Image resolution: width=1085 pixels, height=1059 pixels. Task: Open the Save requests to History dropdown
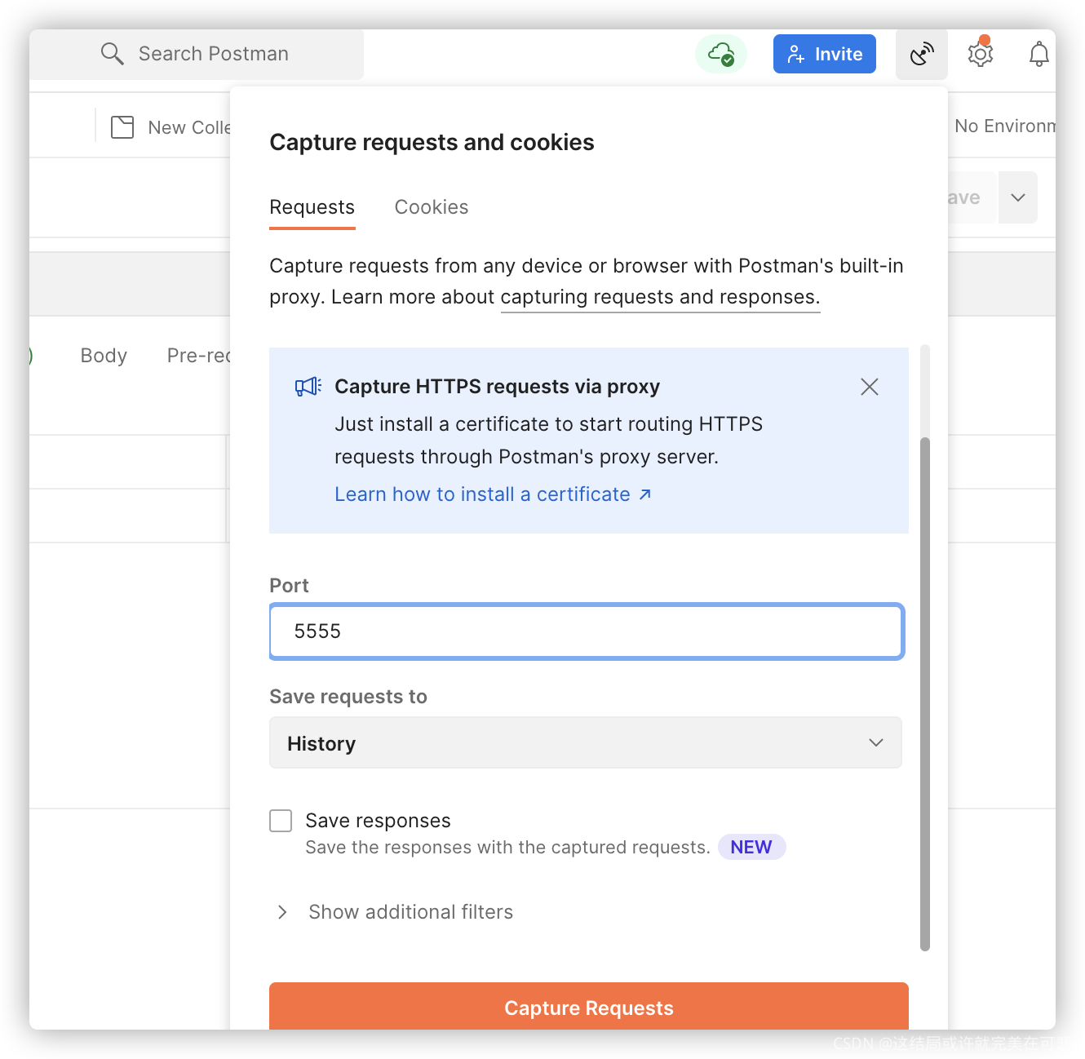(x=586, y=742)
